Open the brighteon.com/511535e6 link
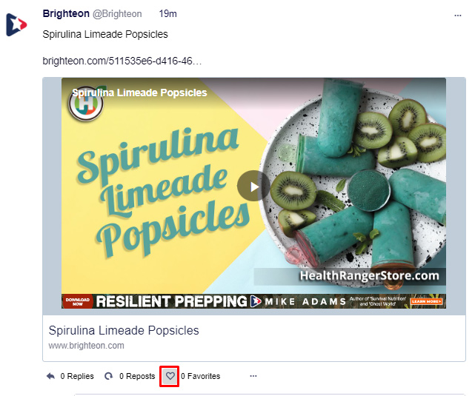This screenshot has width=475, height=396. coord(122,61)
